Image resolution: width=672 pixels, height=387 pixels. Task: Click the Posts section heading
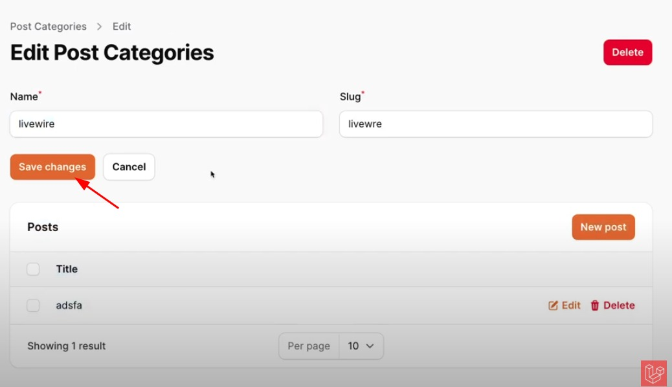click(x=43, y=227)
